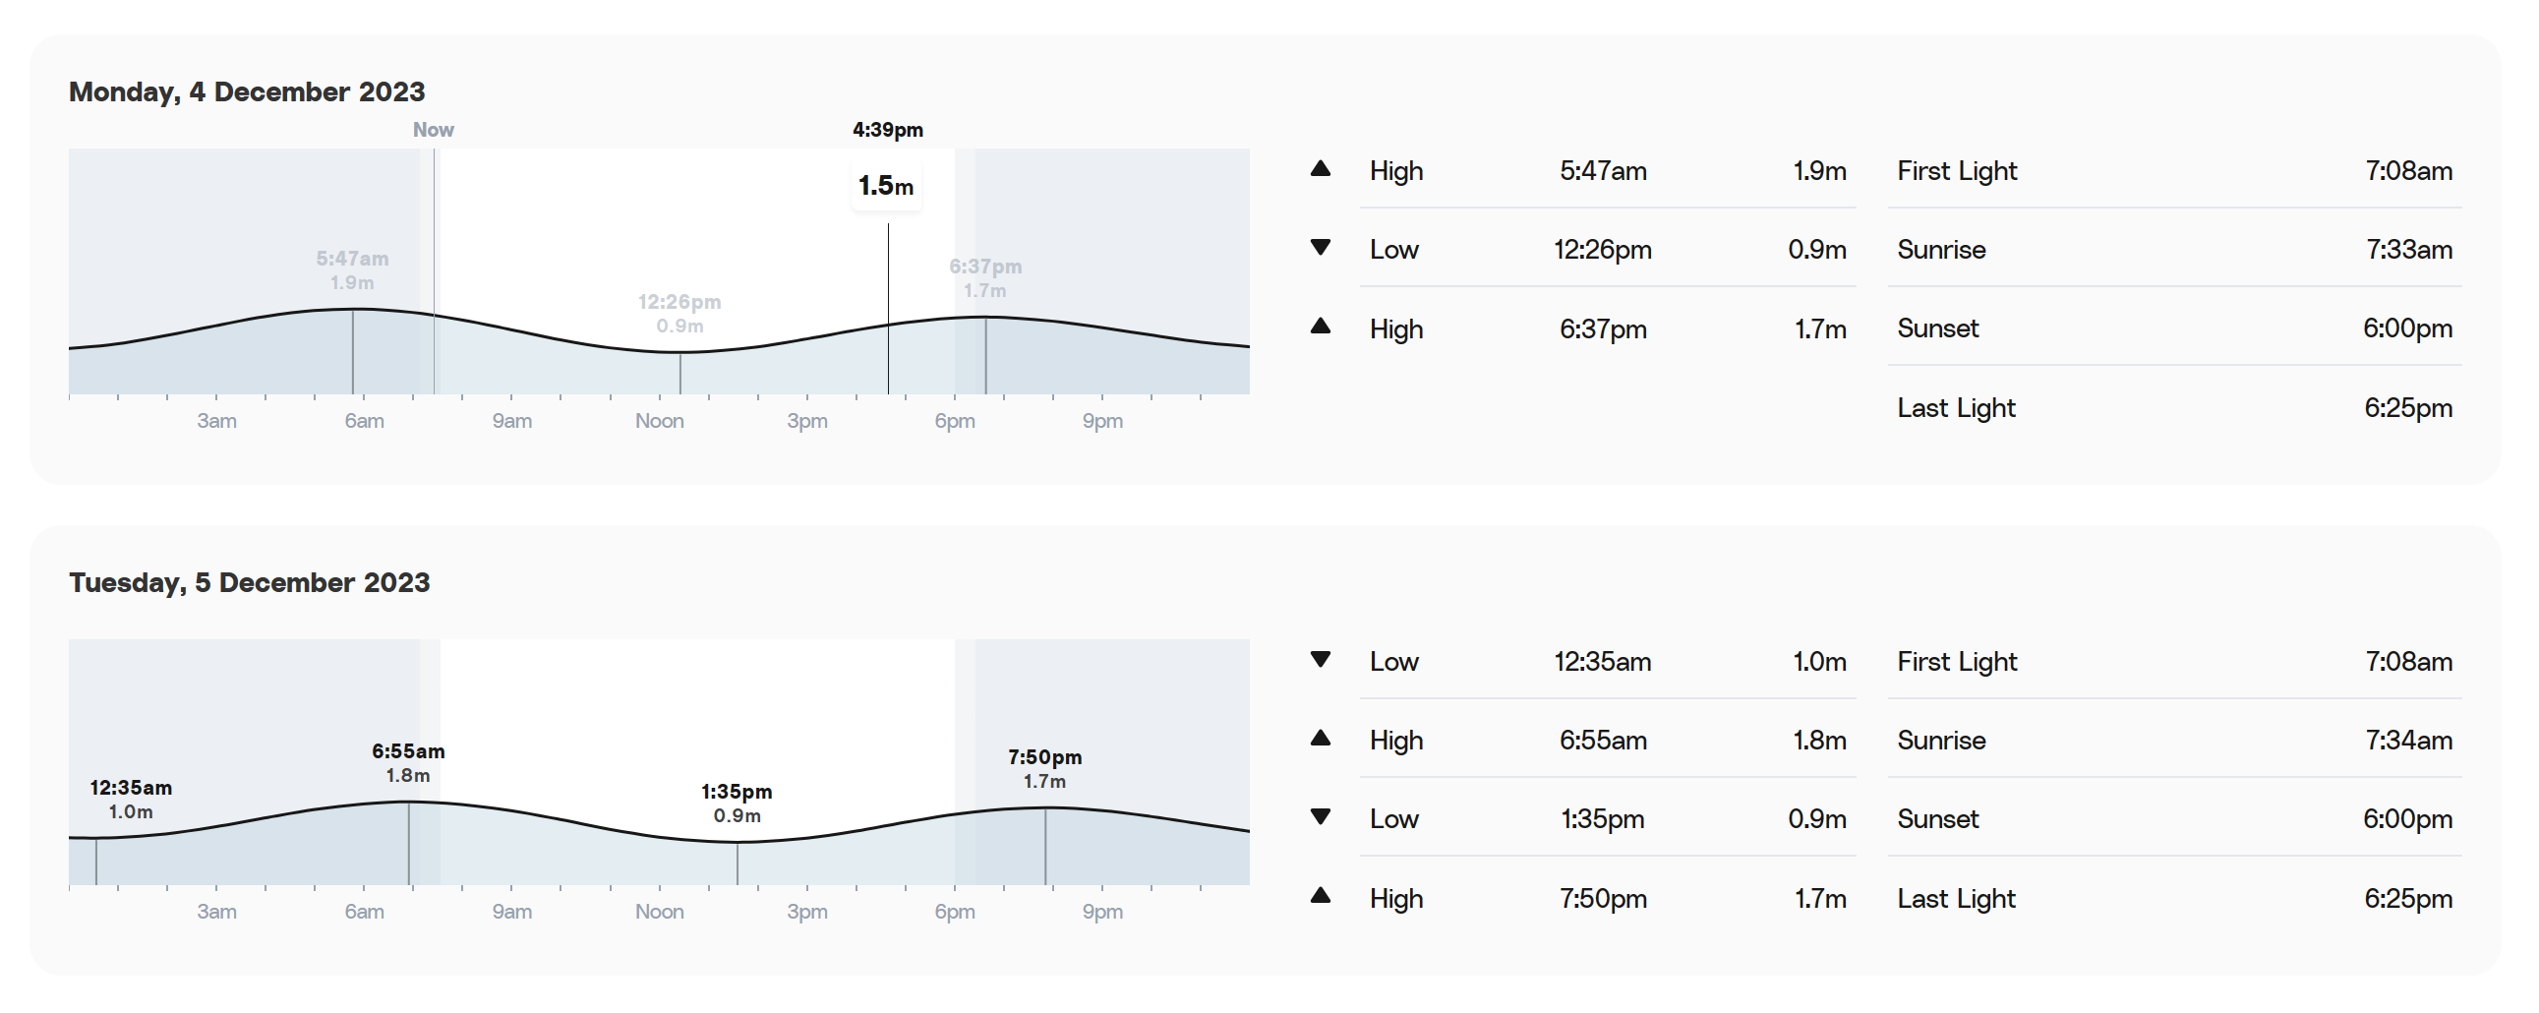Viewport: 2539px width, 1013px height.
Task: Click the 4:39pm time label above Monday's chart
Action: [x=887, y=130]
